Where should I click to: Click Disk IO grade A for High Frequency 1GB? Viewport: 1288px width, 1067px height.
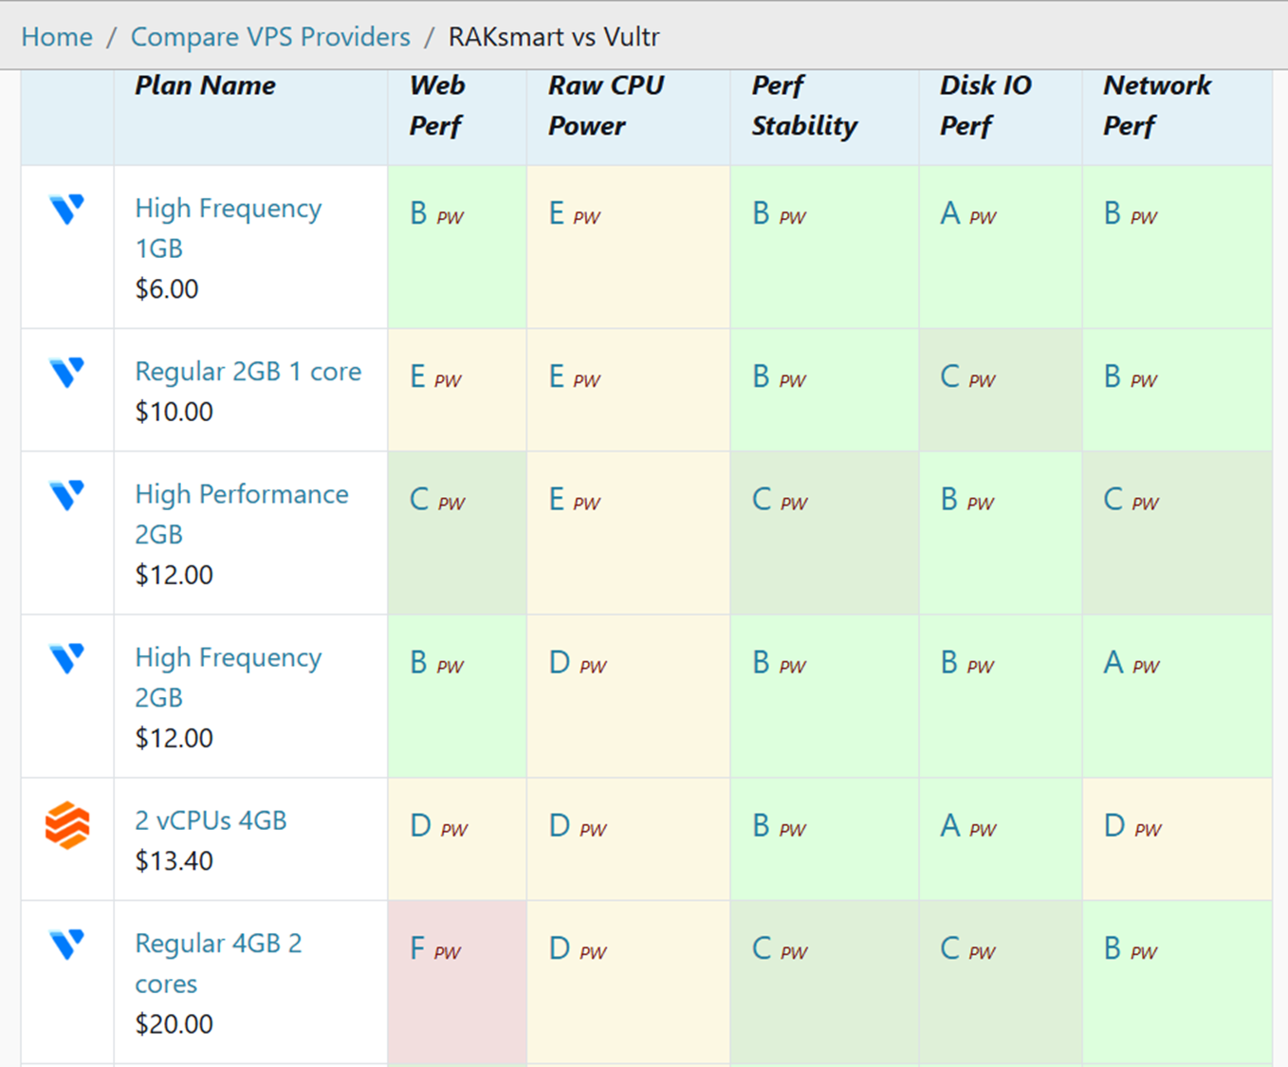(949, 213)
